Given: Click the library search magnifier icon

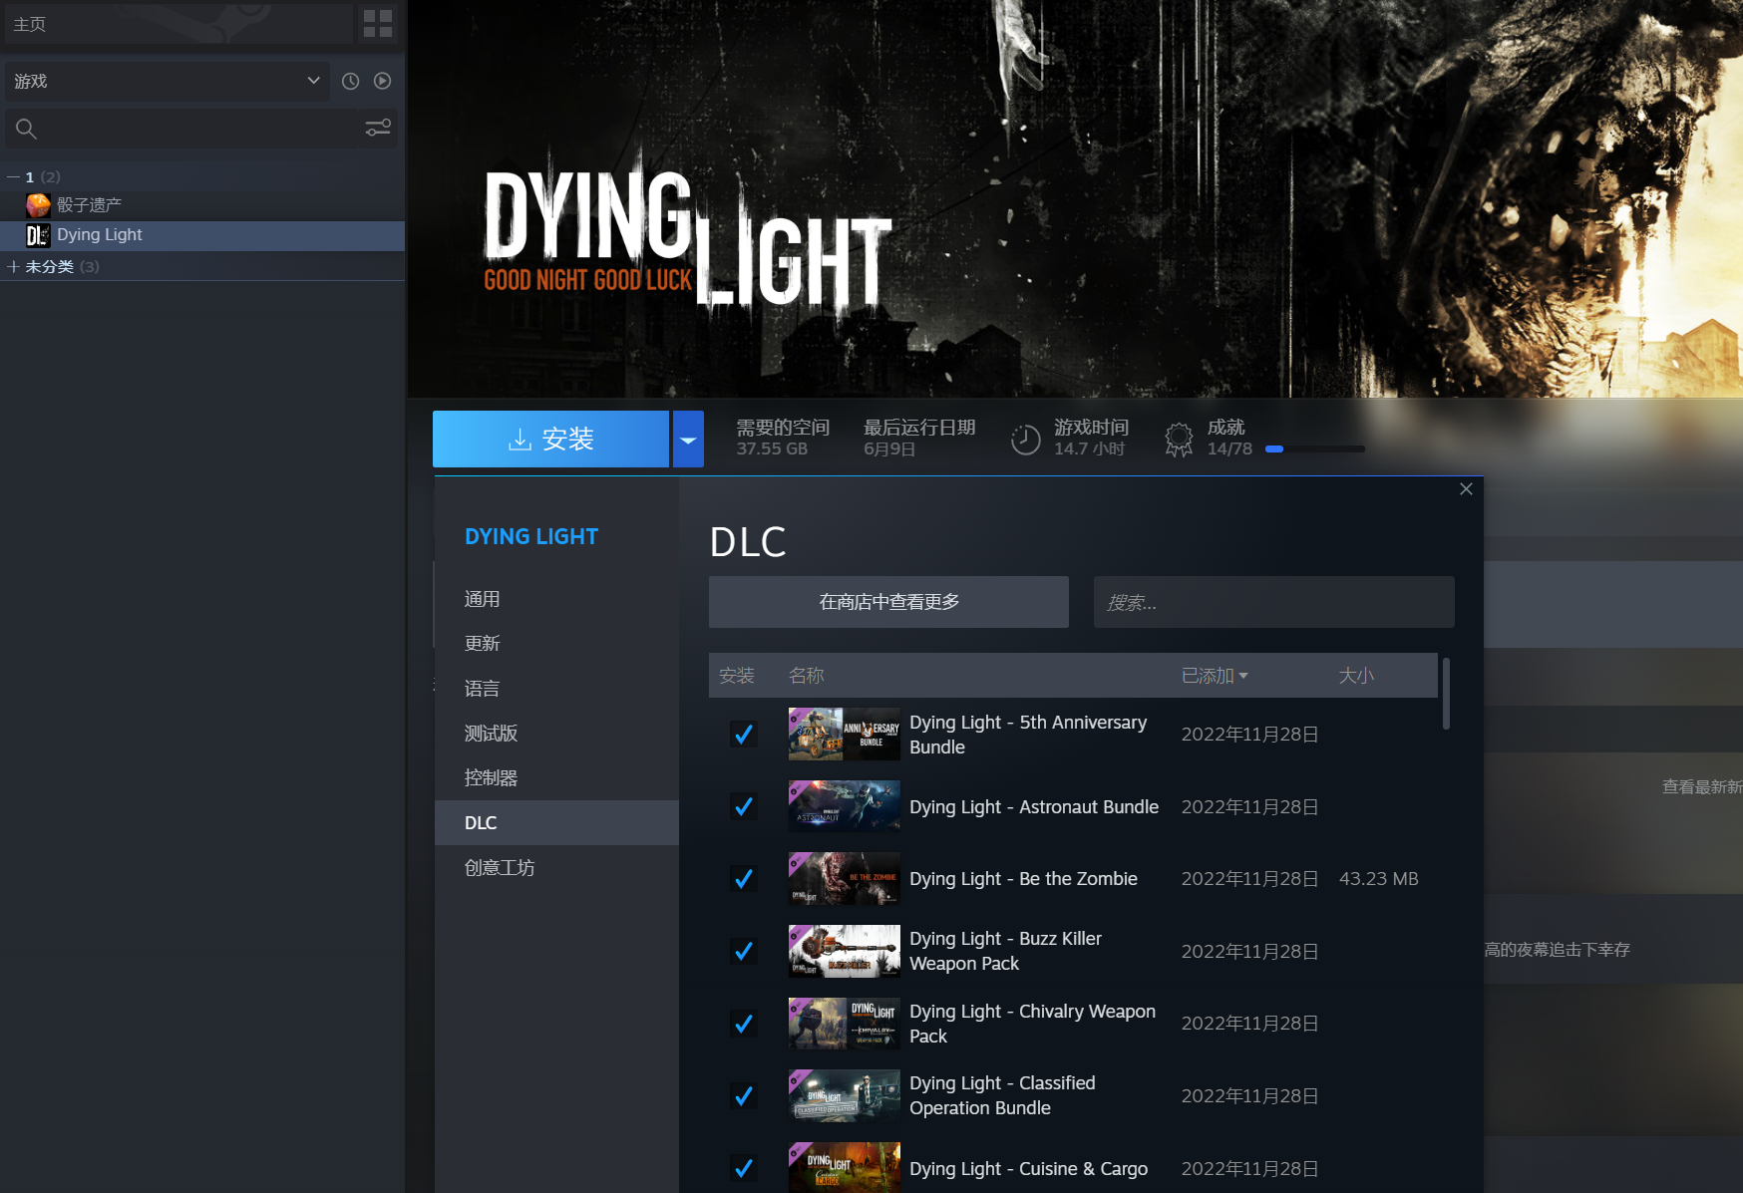Looking at the screenshot, I should (x=27, y=129).
